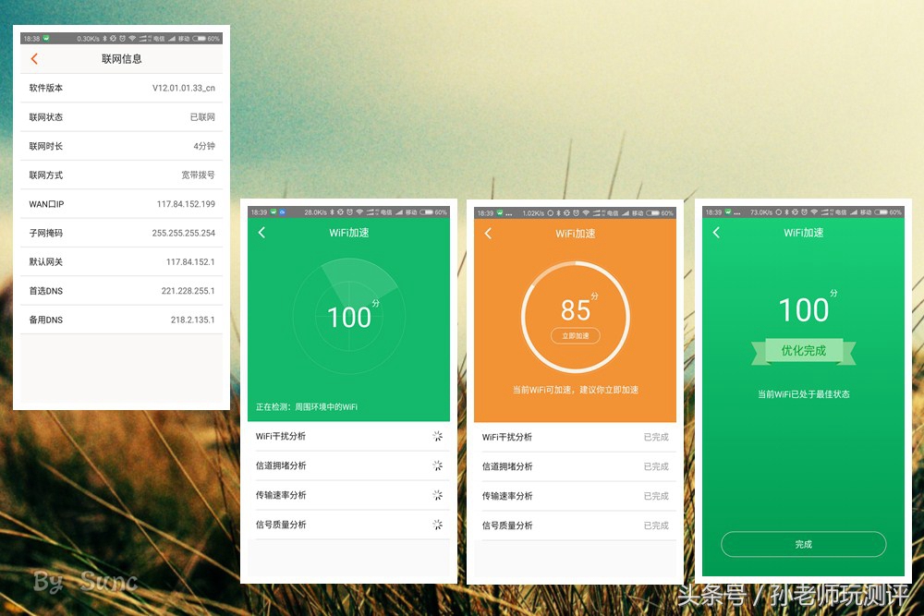Click 已完成 status of WiFi干扰分析
924x616 pixels.
656,437
